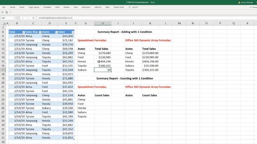Switch to the View tab
The height and width of the screenshot is (144, 257).
click(x=75, y=7)
